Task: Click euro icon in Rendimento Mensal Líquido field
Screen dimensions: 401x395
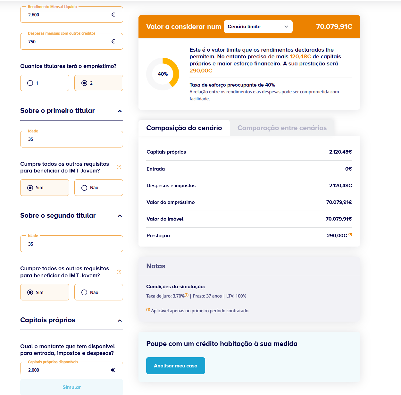Action: [113, 15]
